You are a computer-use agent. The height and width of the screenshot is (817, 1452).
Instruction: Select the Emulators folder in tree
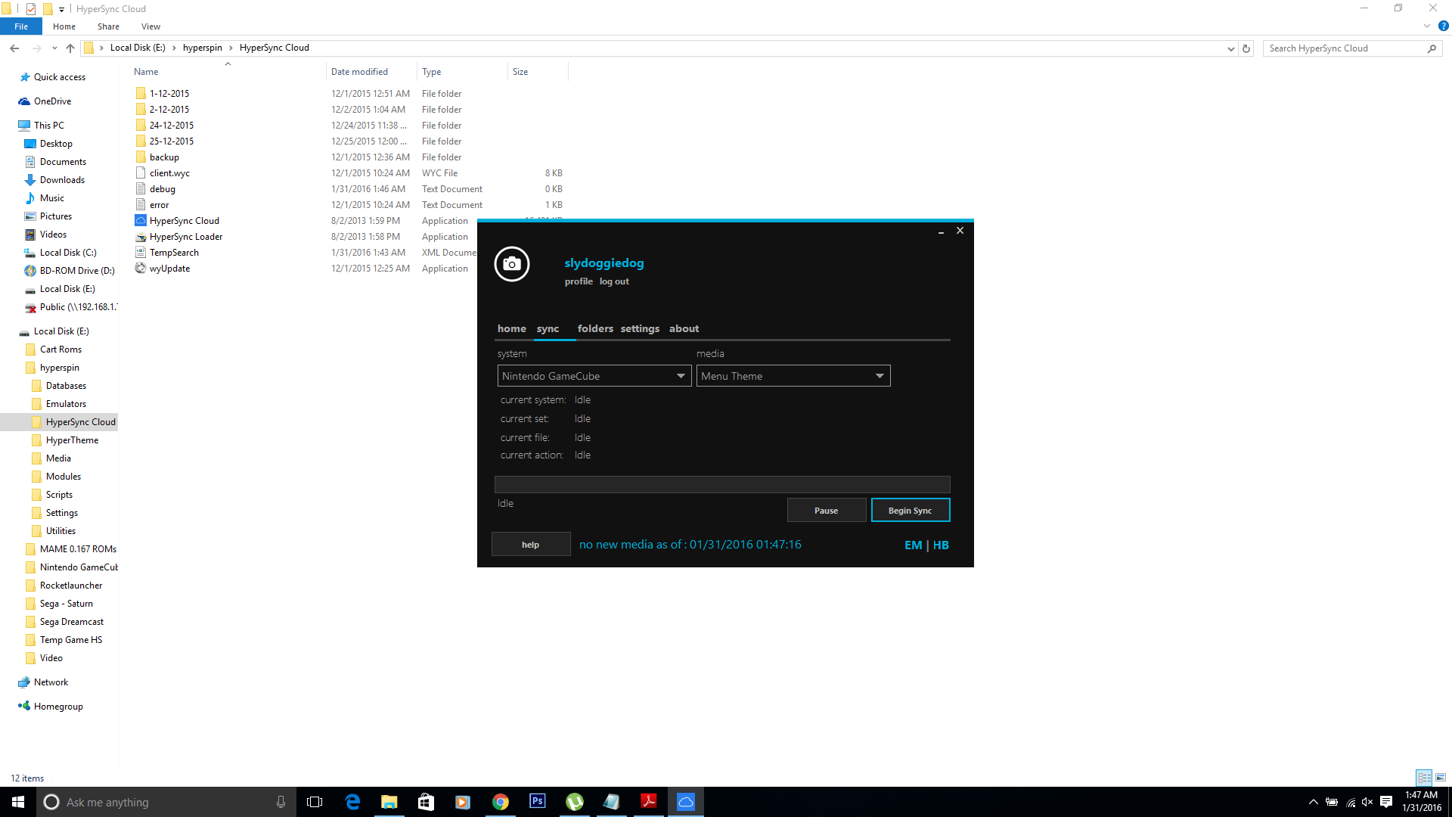[x=66, y=404]
